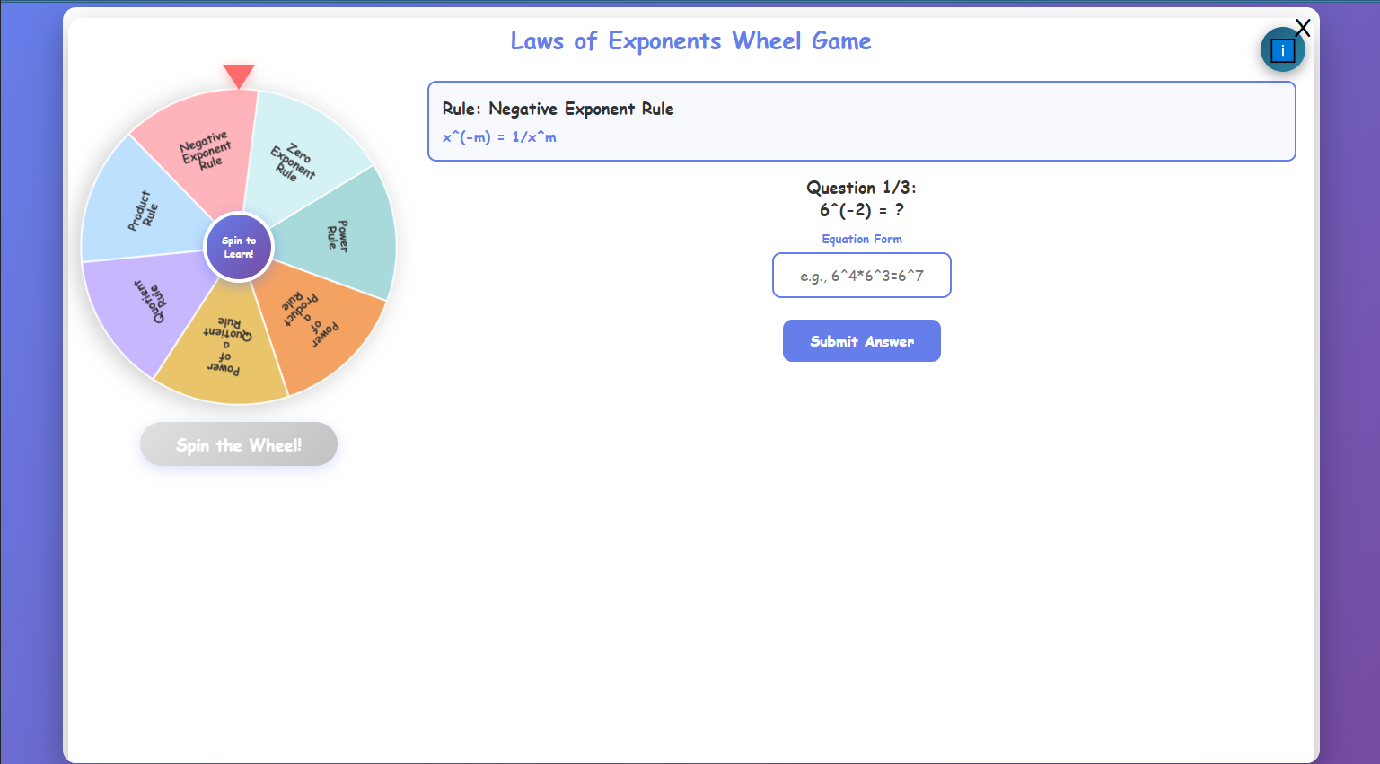Click the Equation Form answer input box
The image size is (1380, 764).
[x=861, y=275]
